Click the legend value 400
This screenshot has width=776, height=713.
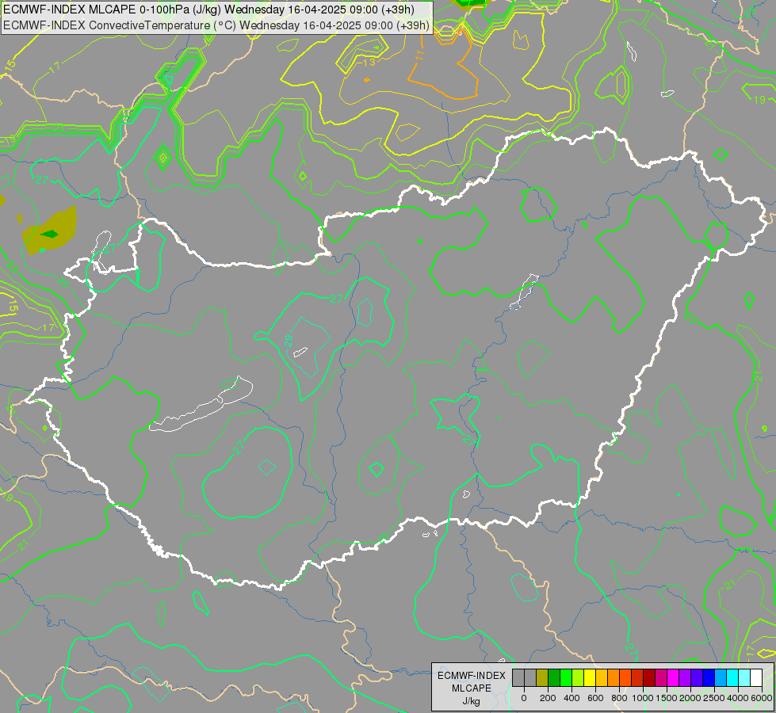coord(571,698)
